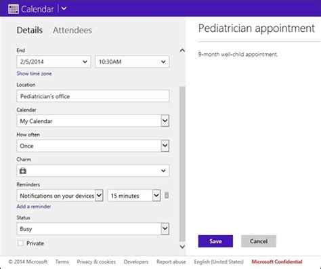The image size is (321, 269).
Task: Open the How often Once dropdown
Action: [93, 146]
